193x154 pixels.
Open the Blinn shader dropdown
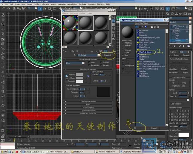tap(83, 63)
